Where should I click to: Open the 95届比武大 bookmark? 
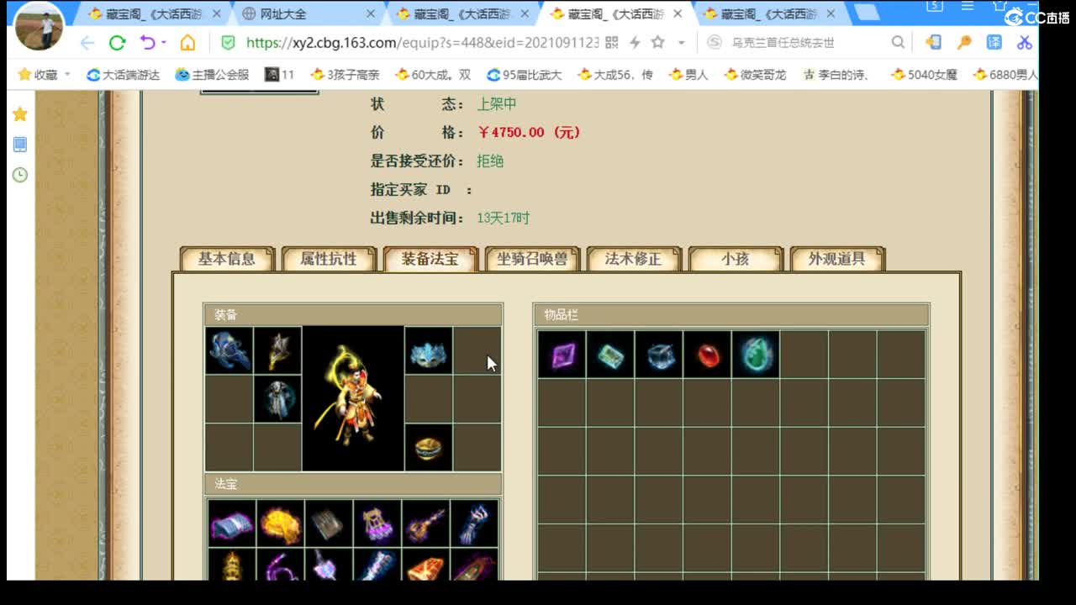[x=523, y=75]
